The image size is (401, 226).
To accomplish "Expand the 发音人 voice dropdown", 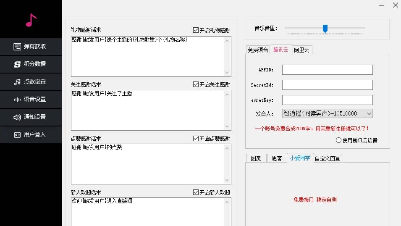I will [369, 113].
